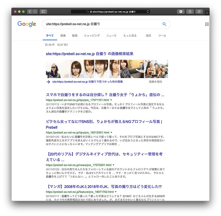Click the Google logo
Viewport: 221px width, 216px height.
(27, 24)
